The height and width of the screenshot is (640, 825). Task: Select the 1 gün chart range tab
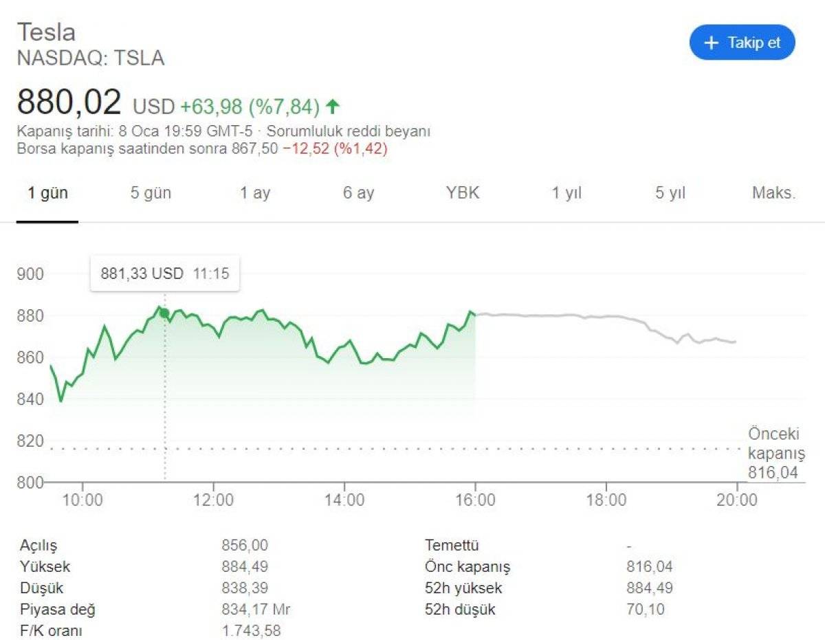click(x=49, y=193)
